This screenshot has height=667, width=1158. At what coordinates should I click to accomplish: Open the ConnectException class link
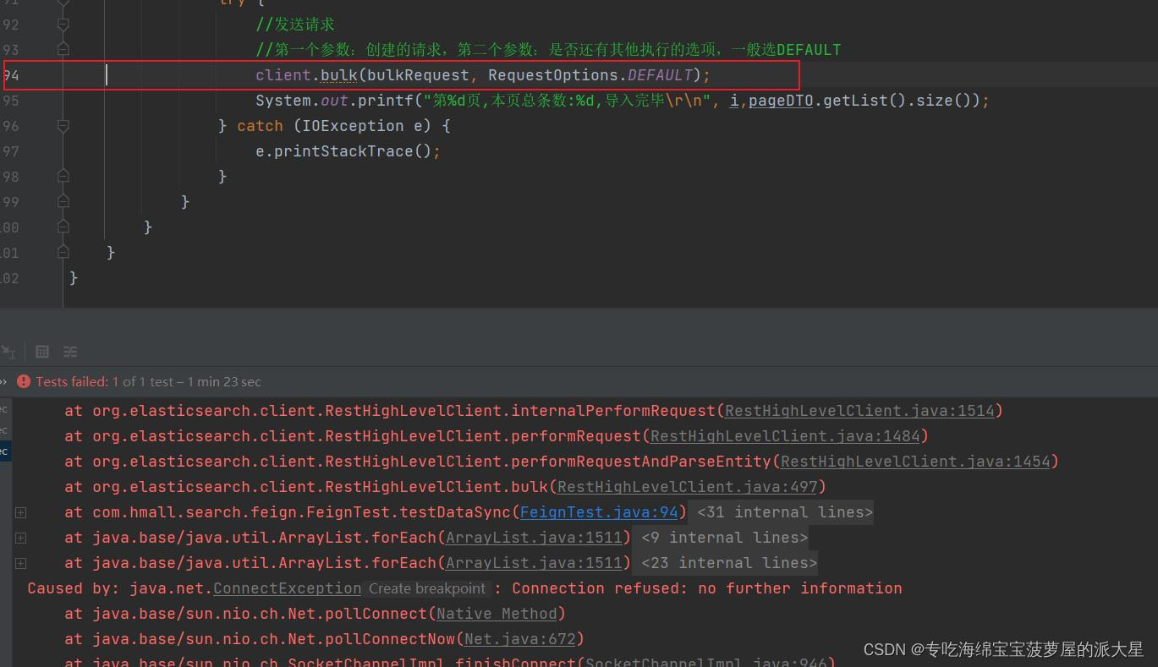pyautogui.click(x=287, y=588)
